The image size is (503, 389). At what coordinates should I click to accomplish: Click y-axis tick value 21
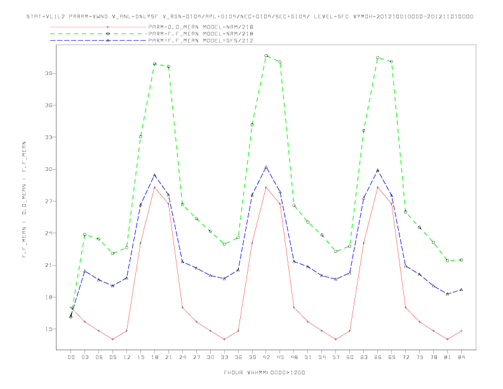[49, 265]
